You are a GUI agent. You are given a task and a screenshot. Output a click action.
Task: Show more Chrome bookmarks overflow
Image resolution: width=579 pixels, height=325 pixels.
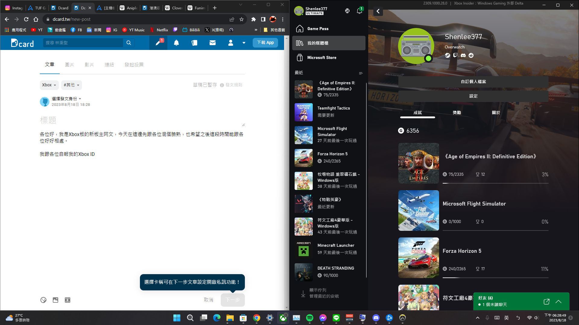coord(256,30)
